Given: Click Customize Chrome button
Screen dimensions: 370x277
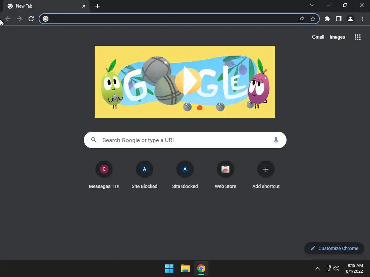Looking at the screenshot, I should pos(334,248).
